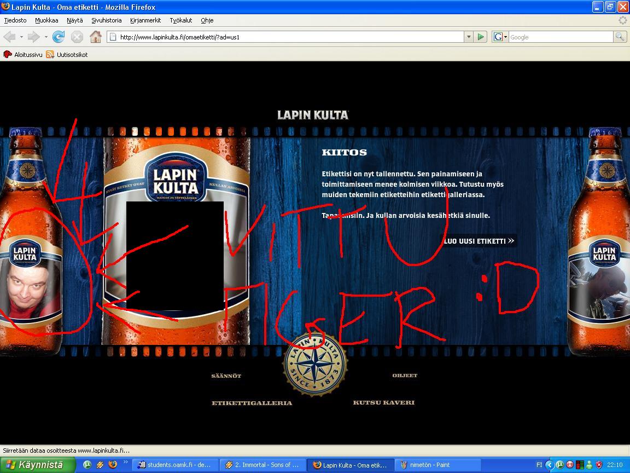This screenshot has height=473, width=630.
Task: Switch to Immortal - Sons of taskbar item
Action: (x=262, y=465)
